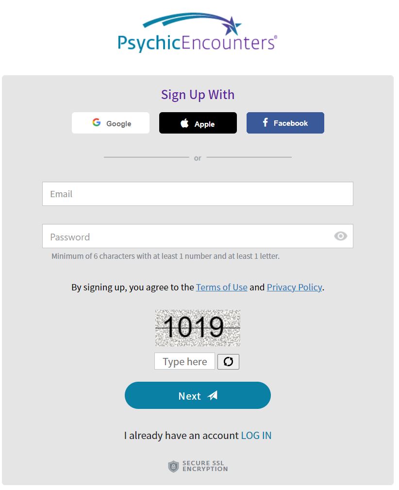The image size is (399, 490).
Task: Refresh the captcha image
Action: (x=228, y=361)
